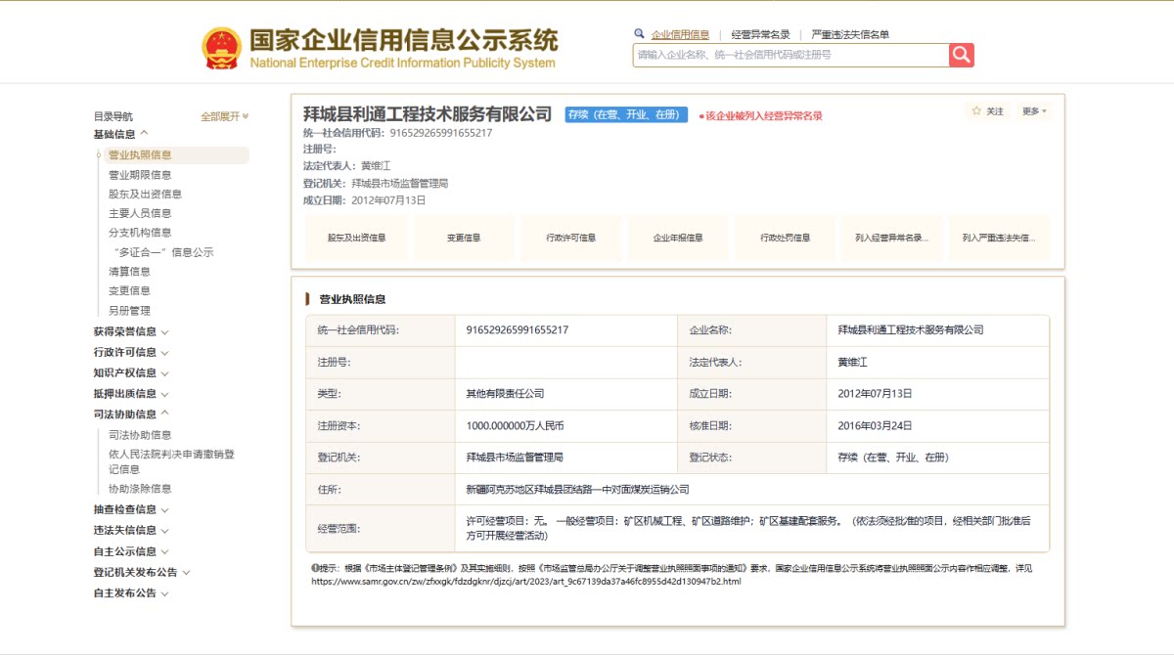Expand the 抽查检查信息 section
The width and height of the screenshot is (1174, 655).
(x=131, y=509)
